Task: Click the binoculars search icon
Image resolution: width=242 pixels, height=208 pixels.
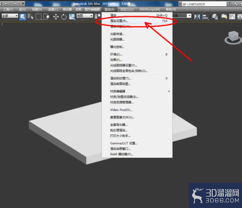Action: [230, 4]
